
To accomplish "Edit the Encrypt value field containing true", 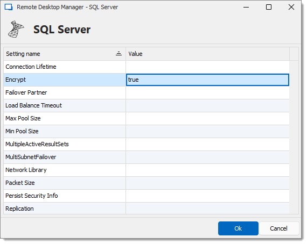I will 207,80.
